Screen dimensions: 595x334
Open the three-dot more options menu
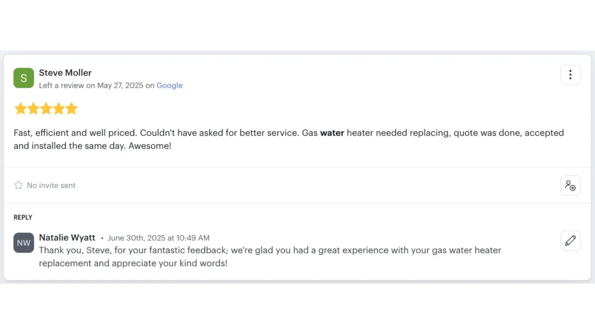pos(570,75)
